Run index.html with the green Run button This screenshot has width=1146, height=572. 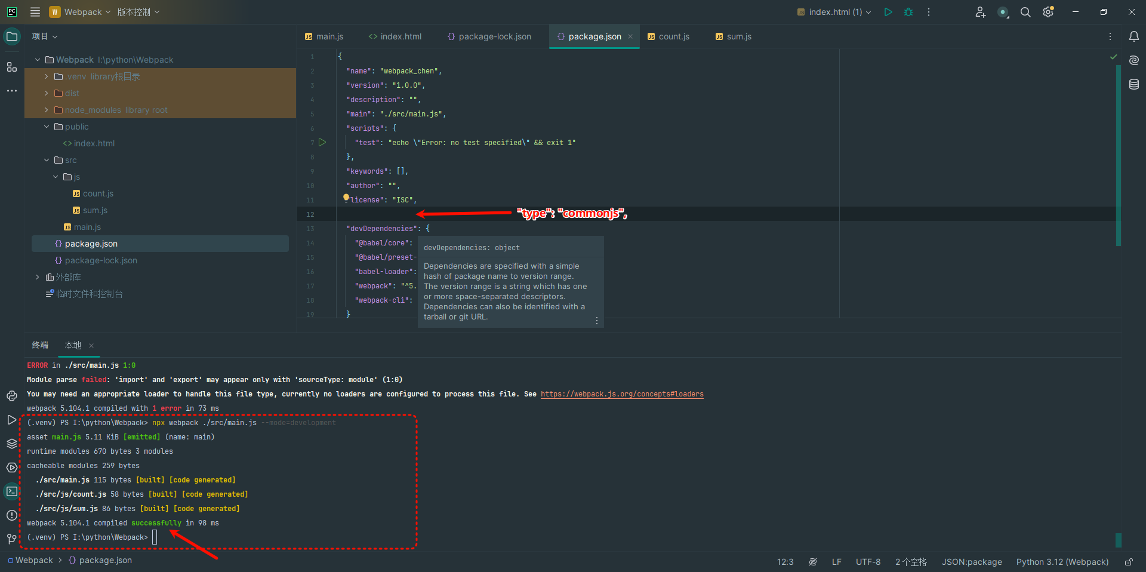click(x=888, y=12)
